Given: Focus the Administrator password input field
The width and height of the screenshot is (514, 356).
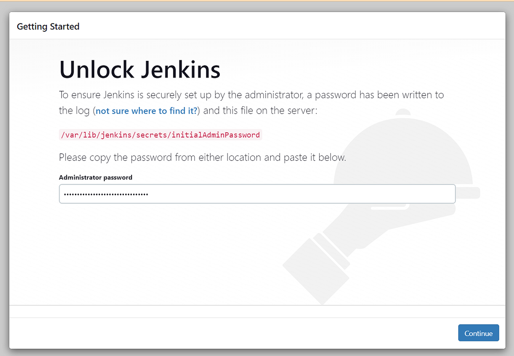Looking at the screenshot, I should point(257,194).
